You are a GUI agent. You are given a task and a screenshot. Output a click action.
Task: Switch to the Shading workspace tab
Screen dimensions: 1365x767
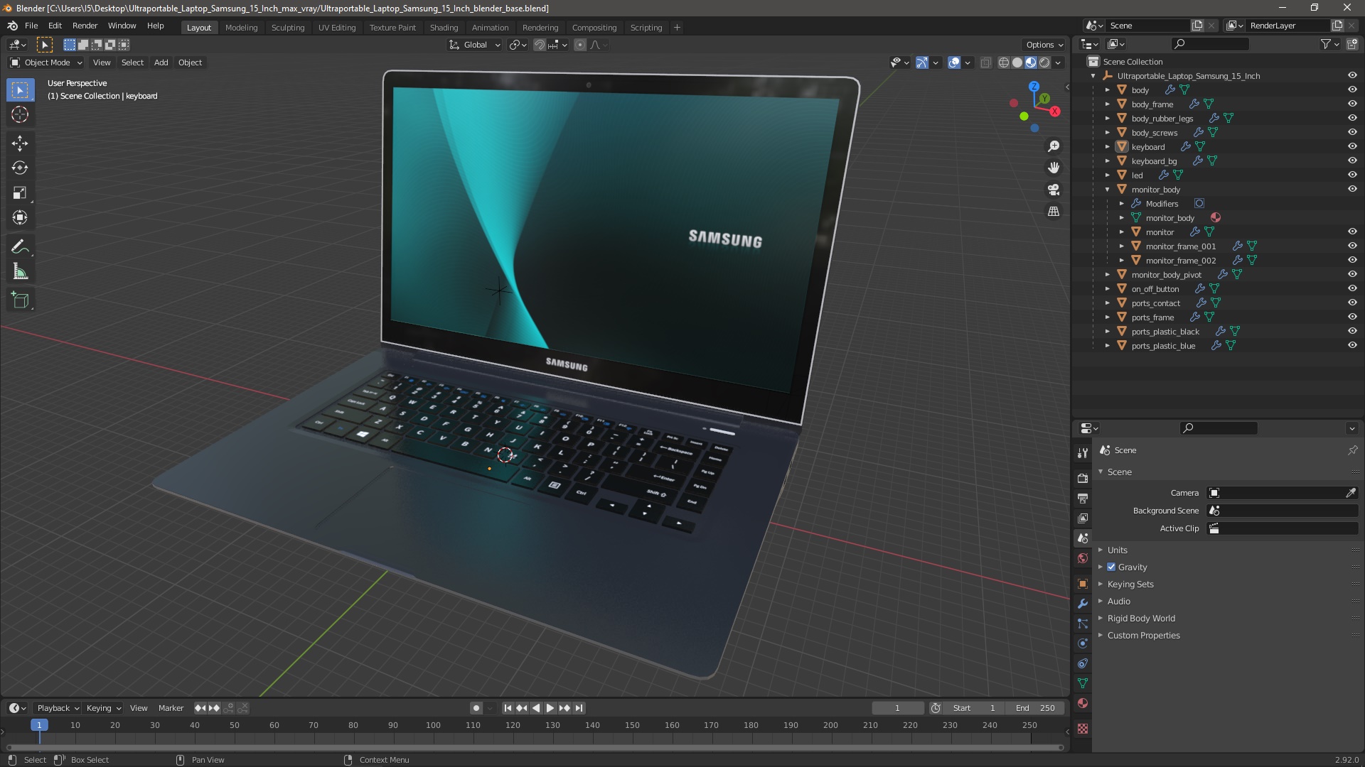(444, 28)
